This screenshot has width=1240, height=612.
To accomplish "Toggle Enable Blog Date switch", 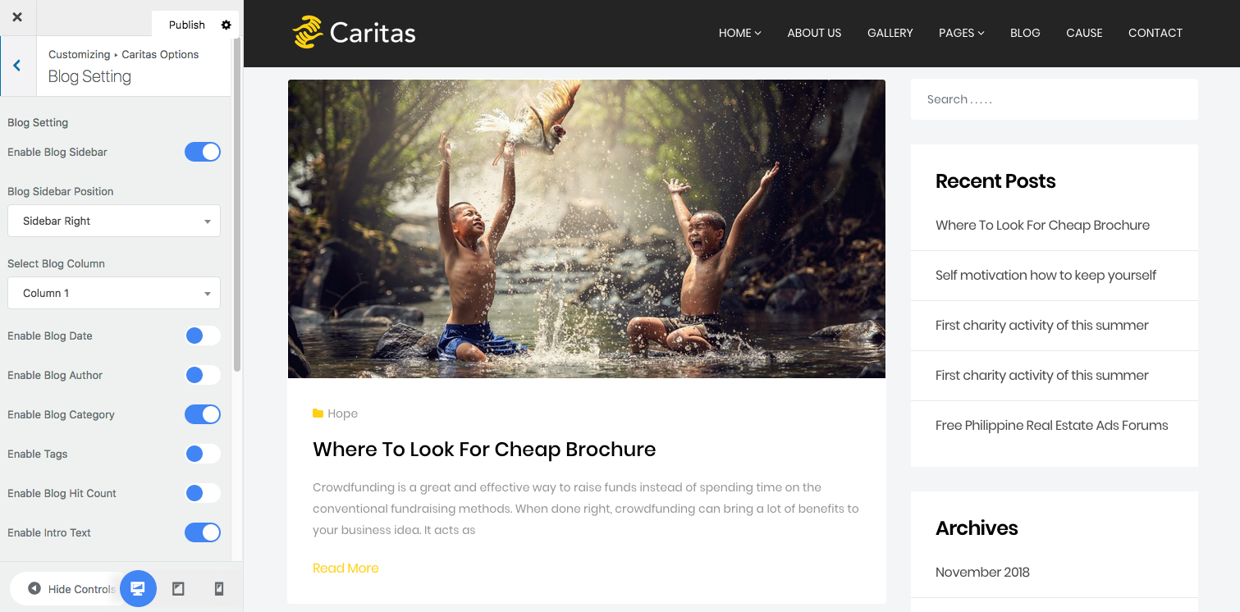I will pos(203,336).
